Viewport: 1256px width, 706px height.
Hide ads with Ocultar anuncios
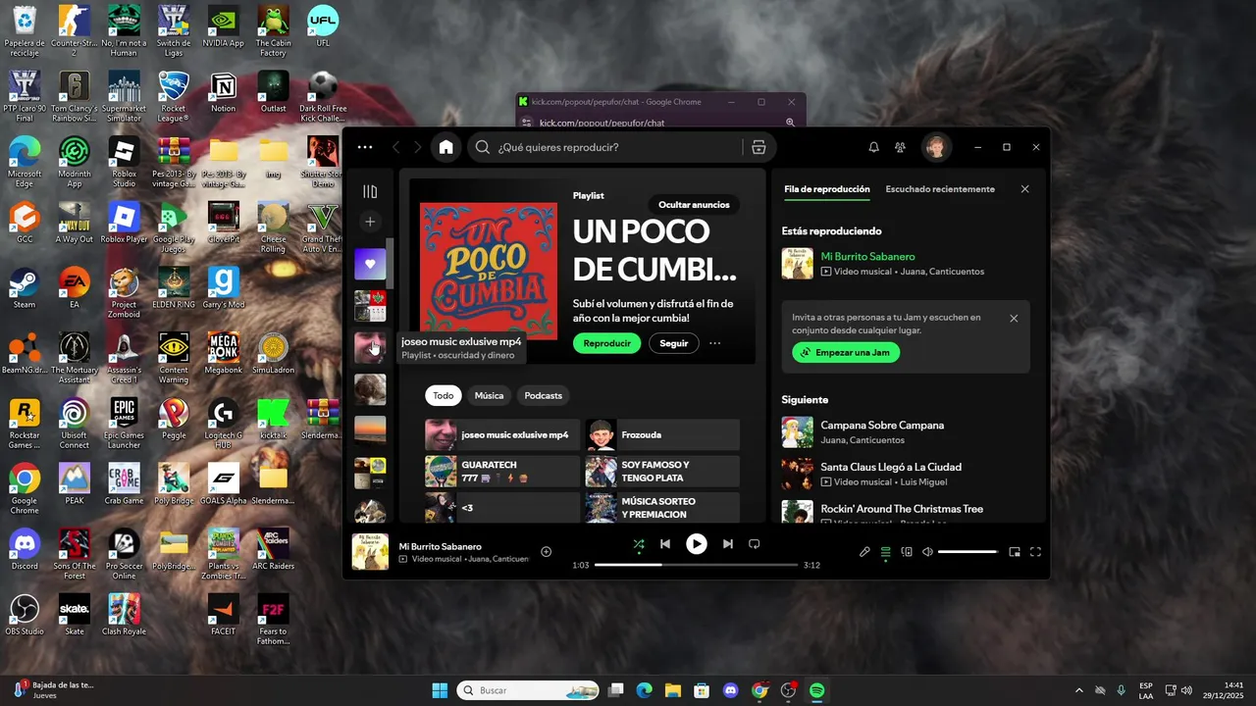click(x=694, y=205)
